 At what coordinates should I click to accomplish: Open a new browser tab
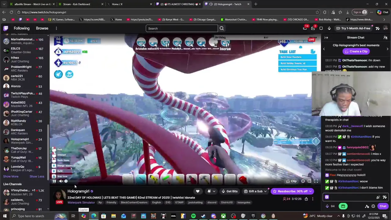(x=256, y=4)
